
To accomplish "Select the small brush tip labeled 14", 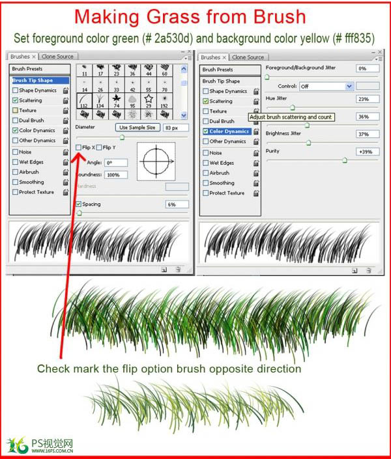I will click(85, 85).
